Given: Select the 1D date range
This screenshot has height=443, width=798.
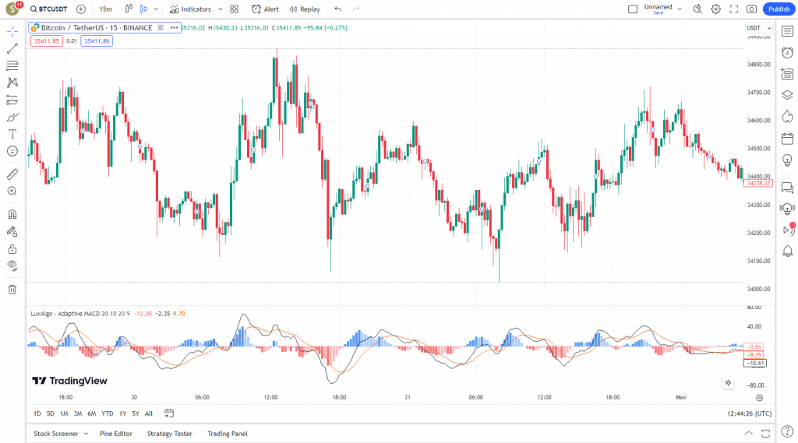Looking at the screenshot, I should (37, 413).
